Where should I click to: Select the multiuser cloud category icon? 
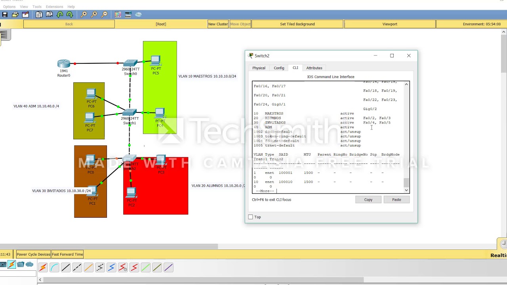click(29, 264)
